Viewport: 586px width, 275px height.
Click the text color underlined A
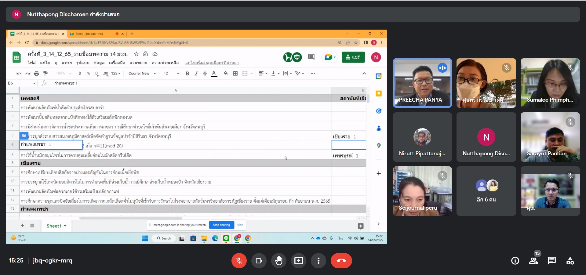tap(214, 74)
